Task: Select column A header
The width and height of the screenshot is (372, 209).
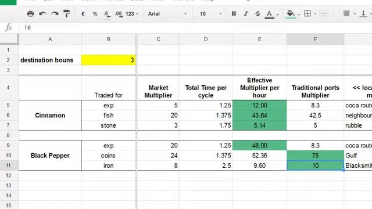Action: (50, 39)
